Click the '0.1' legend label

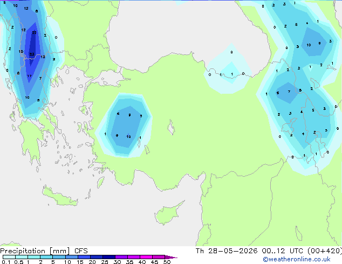(6, 262)
